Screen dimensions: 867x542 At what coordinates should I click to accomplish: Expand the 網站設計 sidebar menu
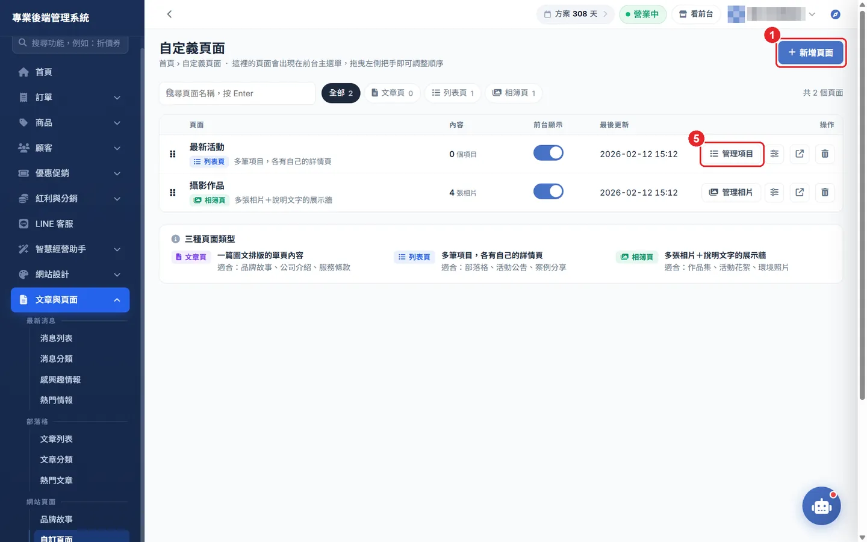(x=70, y=275)
